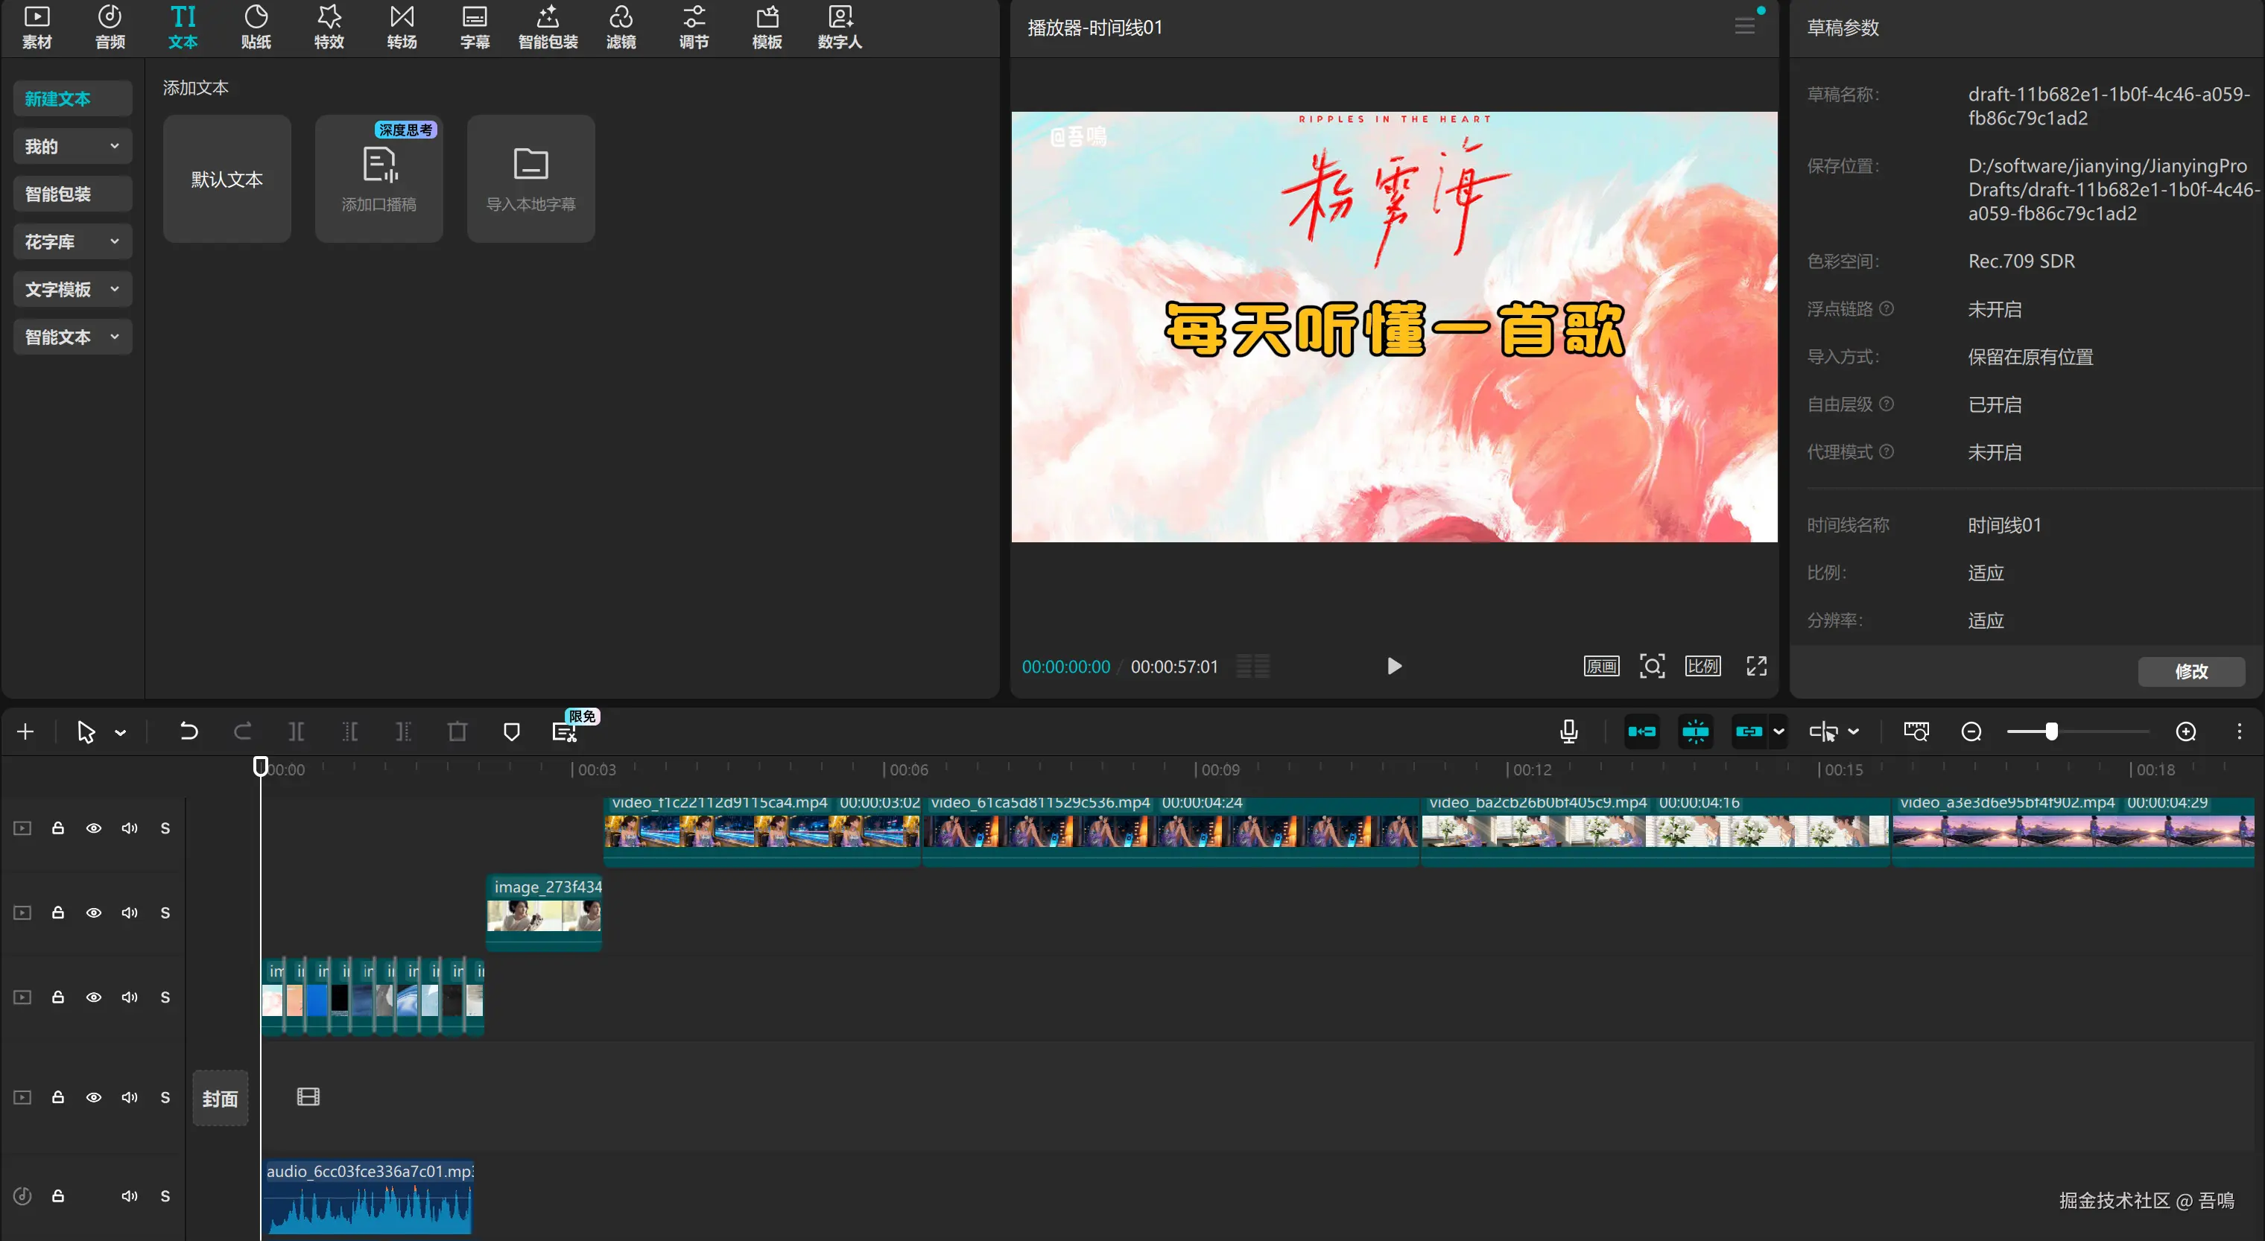Viewport: 2265px width, 1241px height.
Task: Expand the 文字模板 category
Action: coord(72,289)
